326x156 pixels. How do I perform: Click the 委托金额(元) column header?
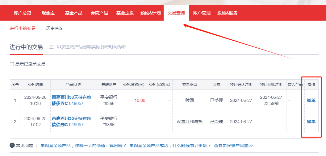[160, 85]
